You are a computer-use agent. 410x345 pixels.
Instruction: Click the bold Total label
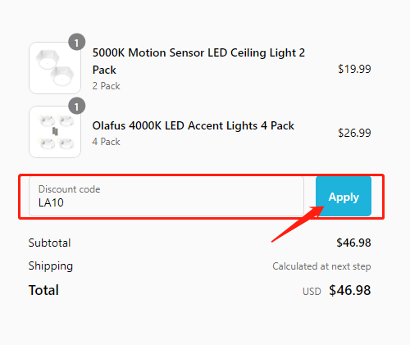click(43, 290)
